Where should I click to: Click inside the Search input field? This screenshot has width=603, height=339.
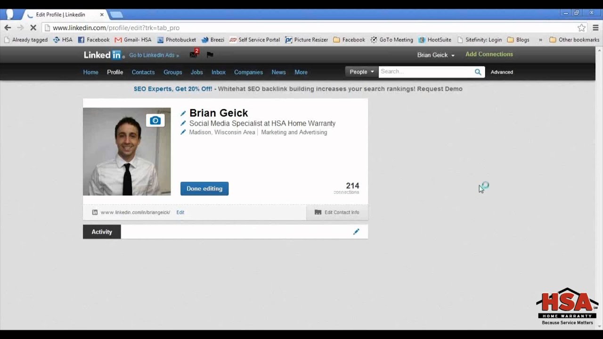coord(425,72)
